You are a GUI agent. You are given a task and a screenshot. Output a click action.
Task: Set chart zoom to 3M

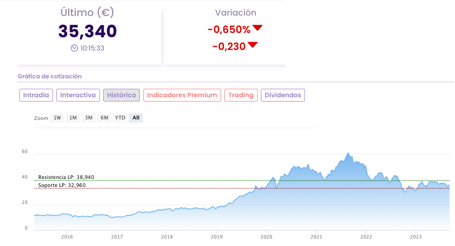pyautogui.click(x=89, y=118)
